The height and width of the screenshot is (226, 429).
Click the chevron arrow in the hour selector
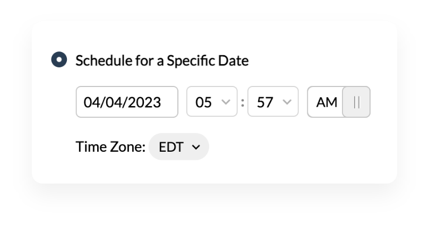226,102
